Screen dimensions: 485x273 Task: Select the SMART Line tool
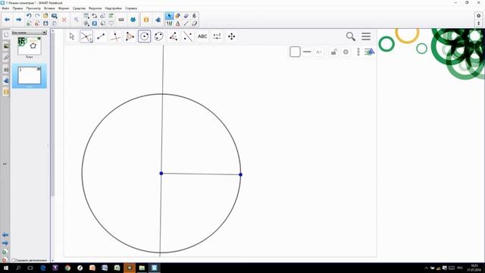[x=186, y=24]
